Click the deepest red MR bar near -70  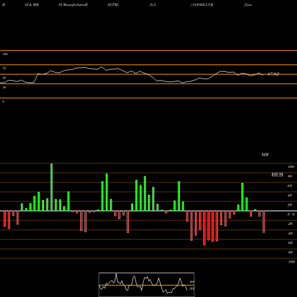coord(204,228)
